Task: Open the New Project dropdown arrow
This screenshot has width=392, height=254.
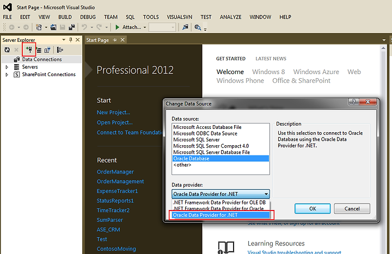Action: click(46, 27)
